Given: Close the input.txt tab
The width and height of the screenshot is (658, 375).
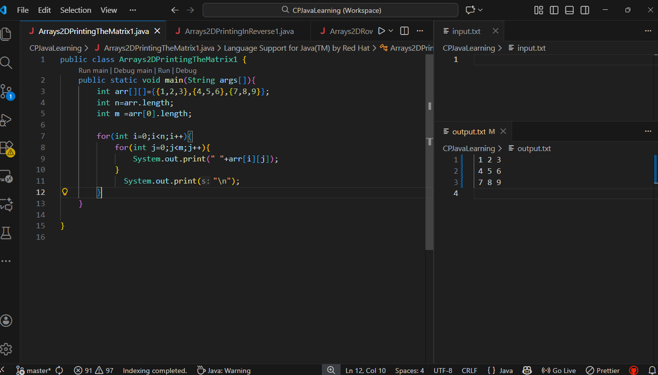Looking at the screenshot, I should pos(495,31).
